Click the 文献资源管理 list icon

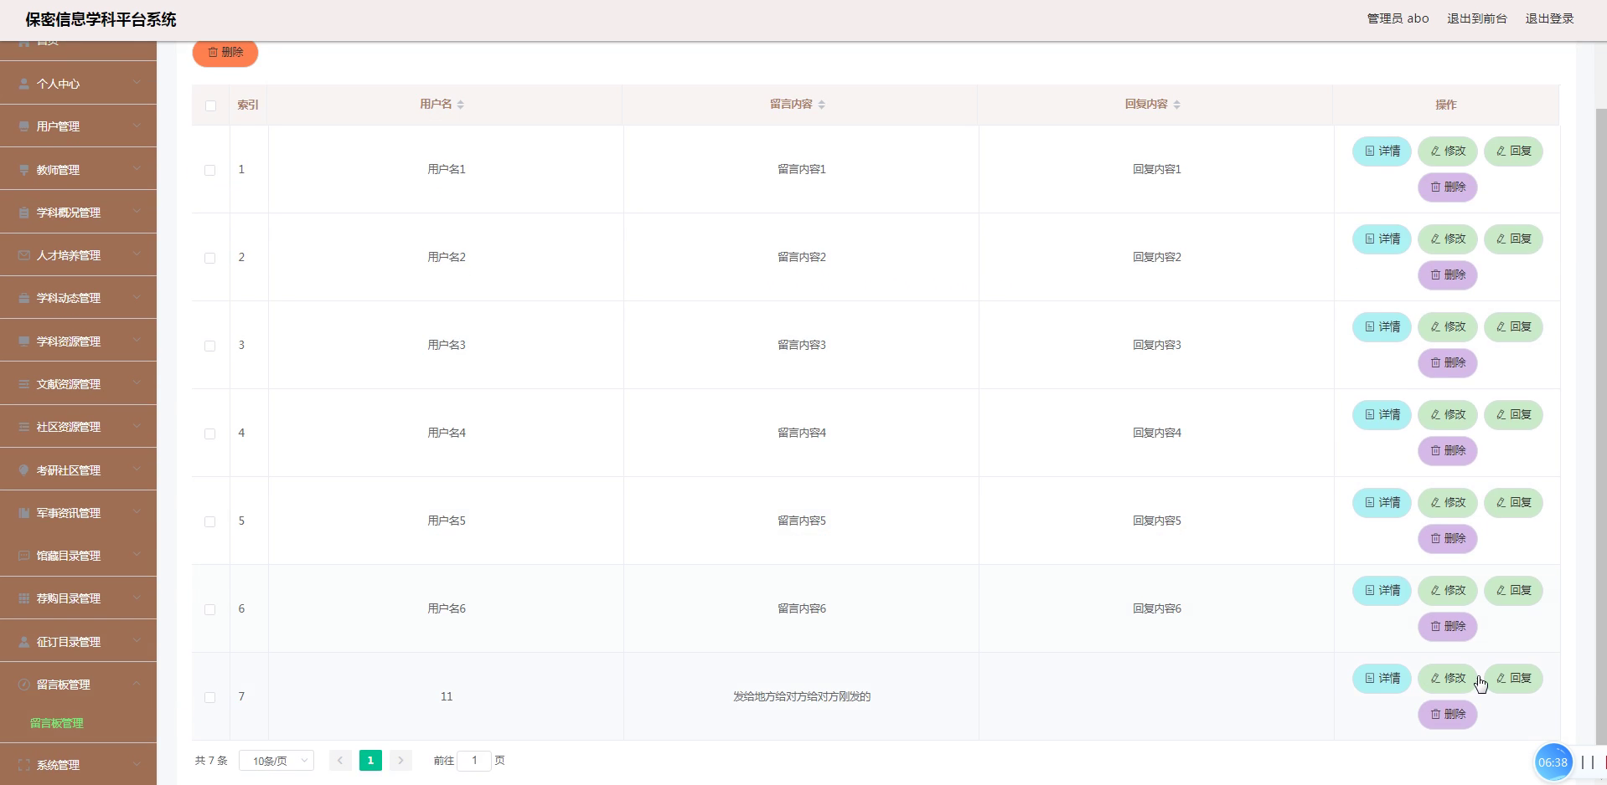(24, 384)
